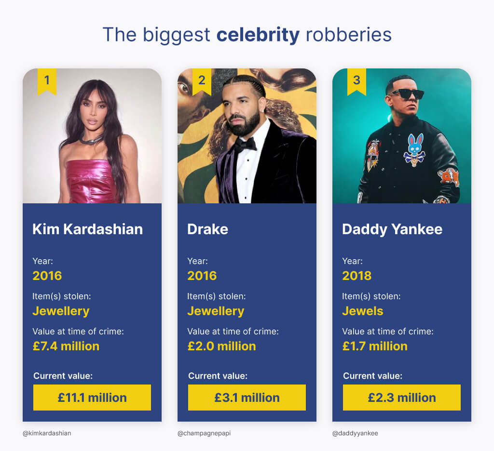Click 'Jewels' on the third card
The height and width of the screenshot is (451, 494).
point(363,311)
